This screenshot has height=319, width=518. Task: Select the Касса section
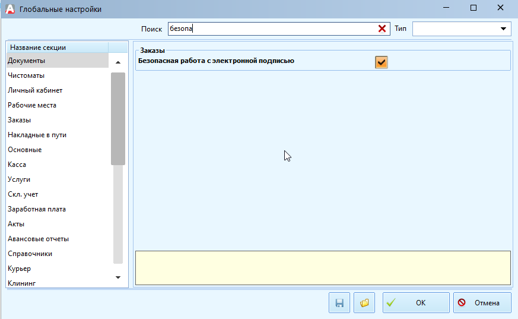pyautogui.click(x=17, y=165)
